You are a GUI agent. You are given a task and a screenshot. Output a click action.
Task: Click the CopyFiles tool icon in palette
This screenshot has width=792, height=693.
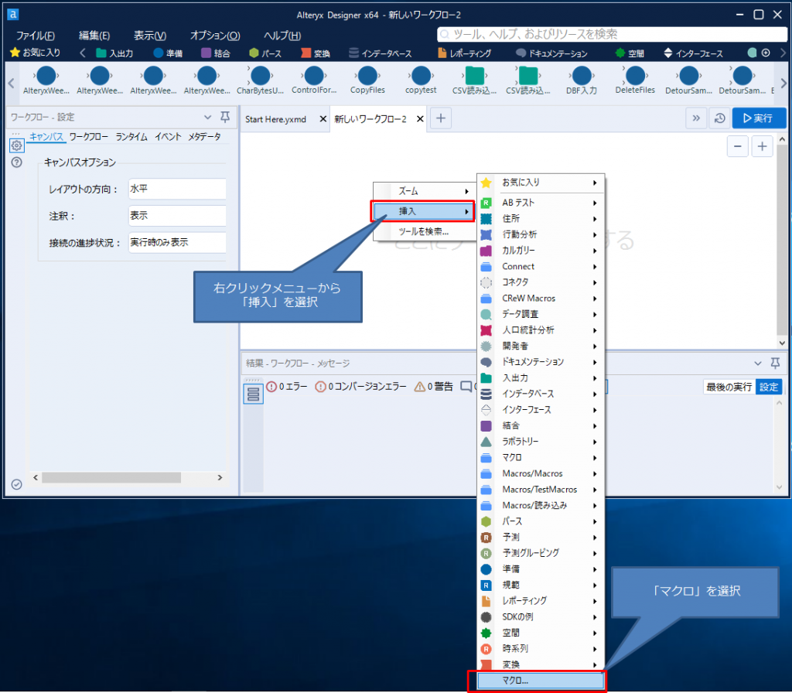coord(367,76)
